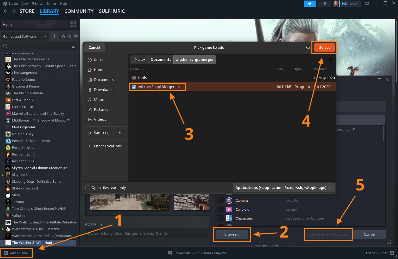Open the Applications file type filter dropdown

click(283, 188)
